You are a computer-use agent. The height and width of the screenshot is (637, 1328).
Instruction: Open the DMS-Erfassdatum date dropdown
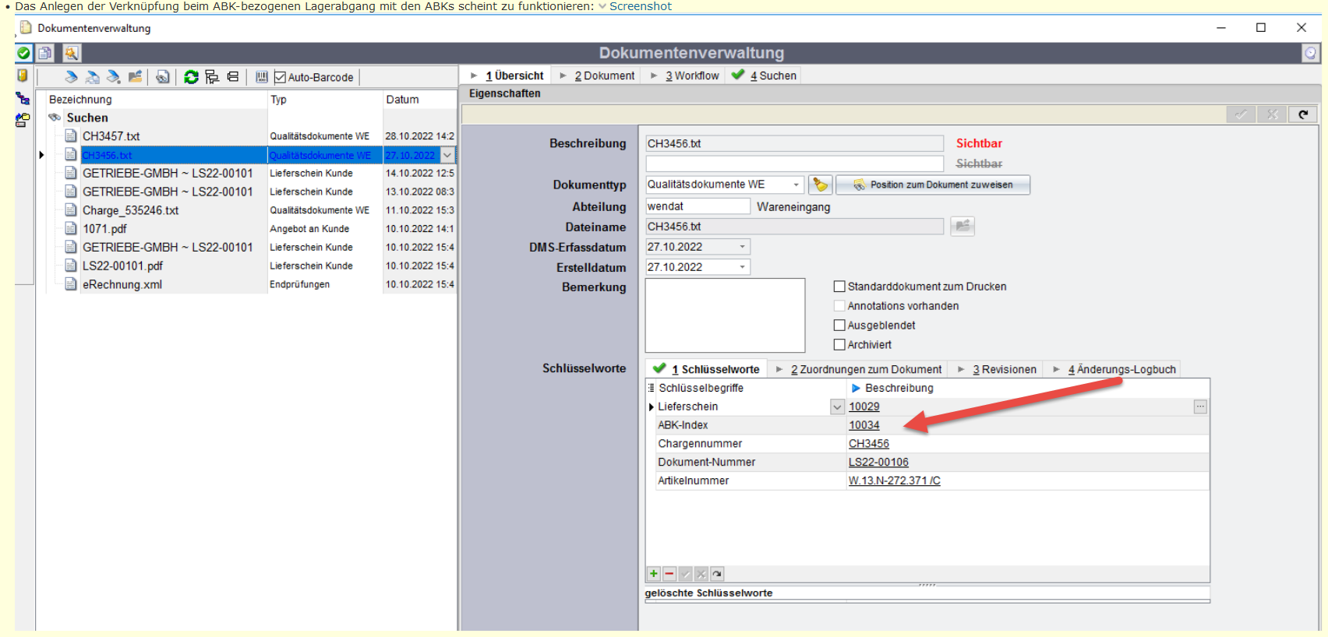742,247
